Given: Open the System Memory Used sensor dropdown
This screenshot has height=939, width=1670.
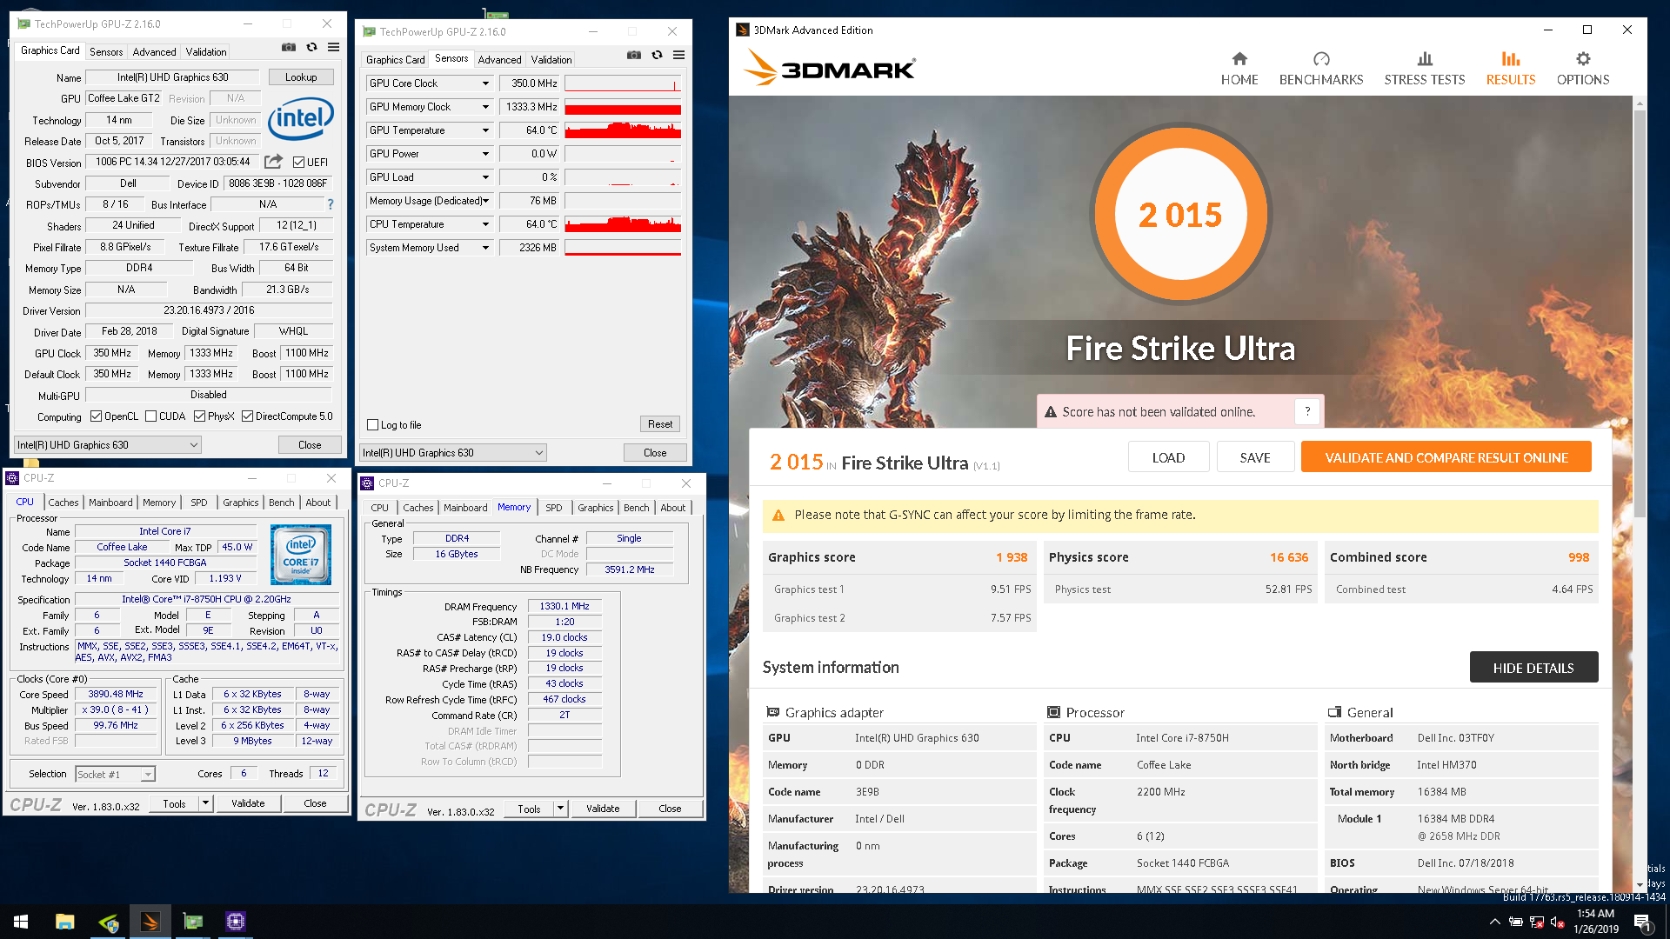Looking at the screenshot, I should (x=485, y=248).
